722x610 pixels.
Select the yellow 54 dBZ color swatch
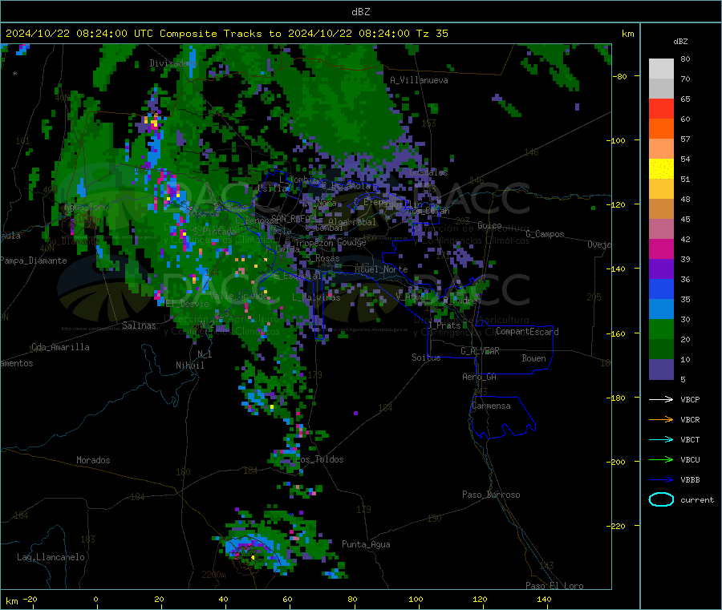click(661, 169)
